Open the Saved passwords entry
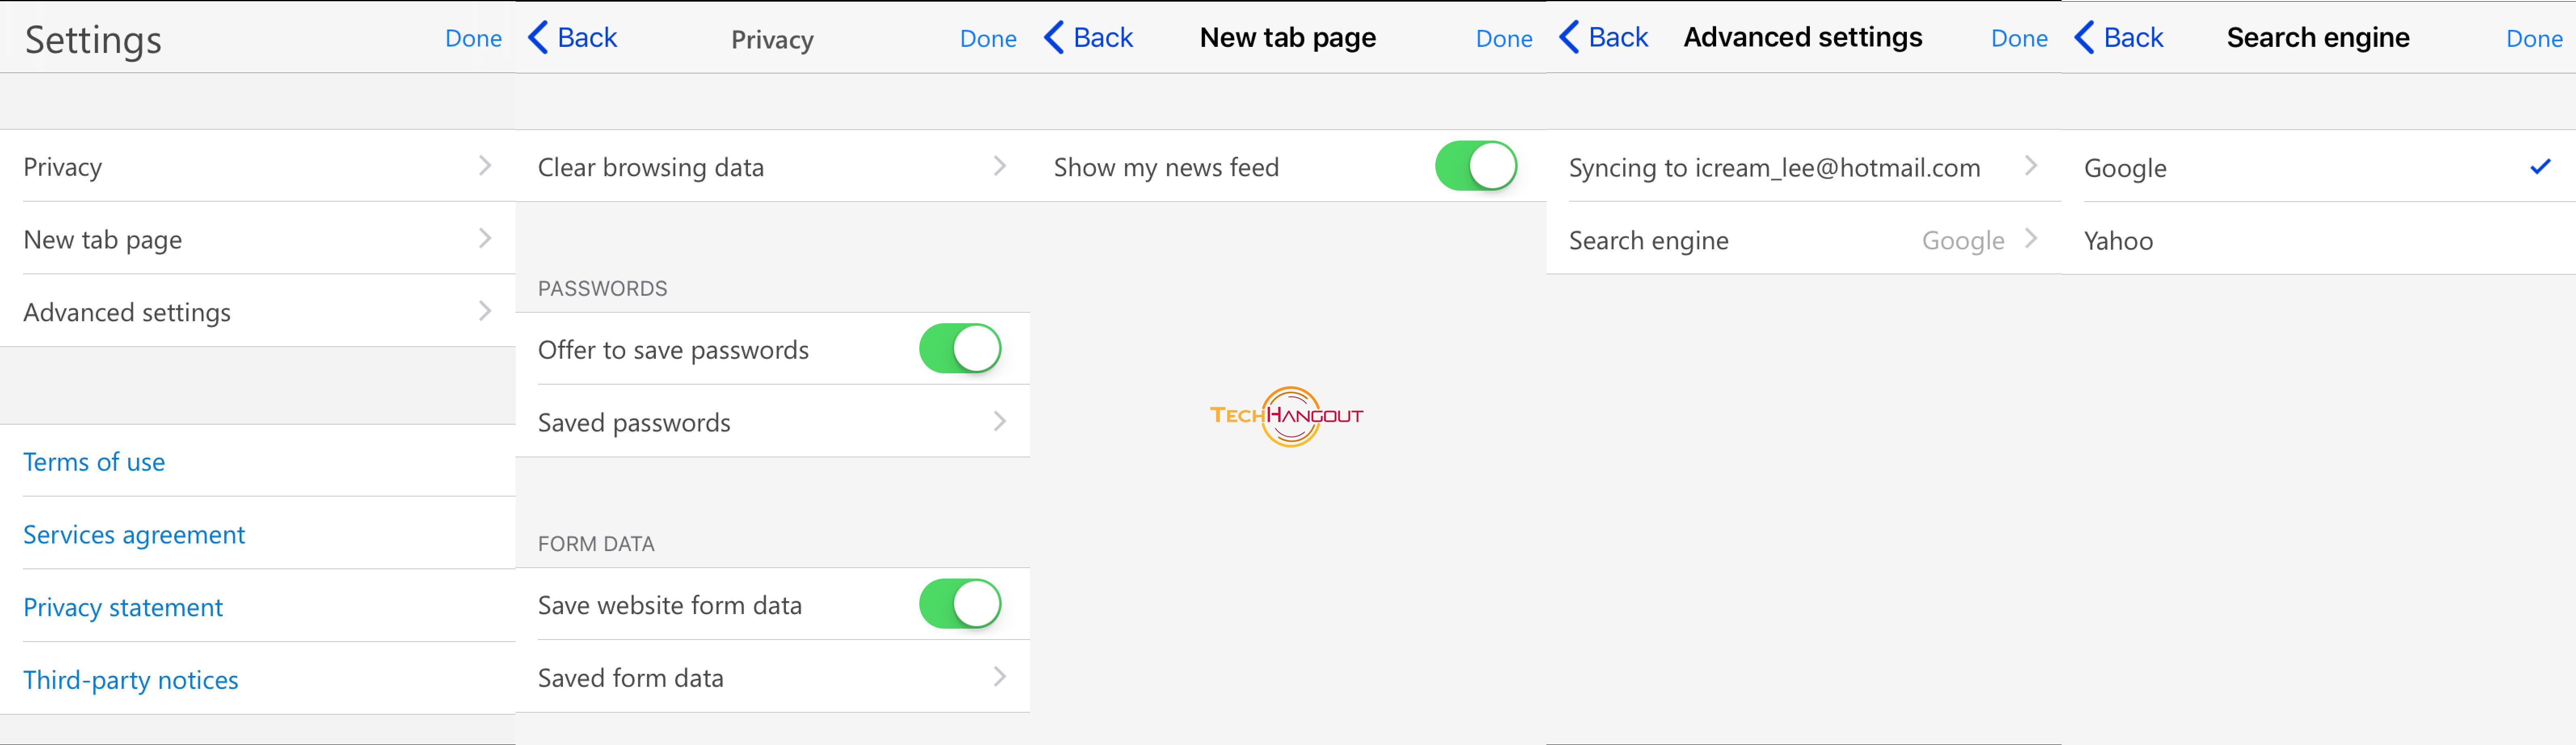The width and height of the screenshot is (2576, 745). [x=773, y=422]
